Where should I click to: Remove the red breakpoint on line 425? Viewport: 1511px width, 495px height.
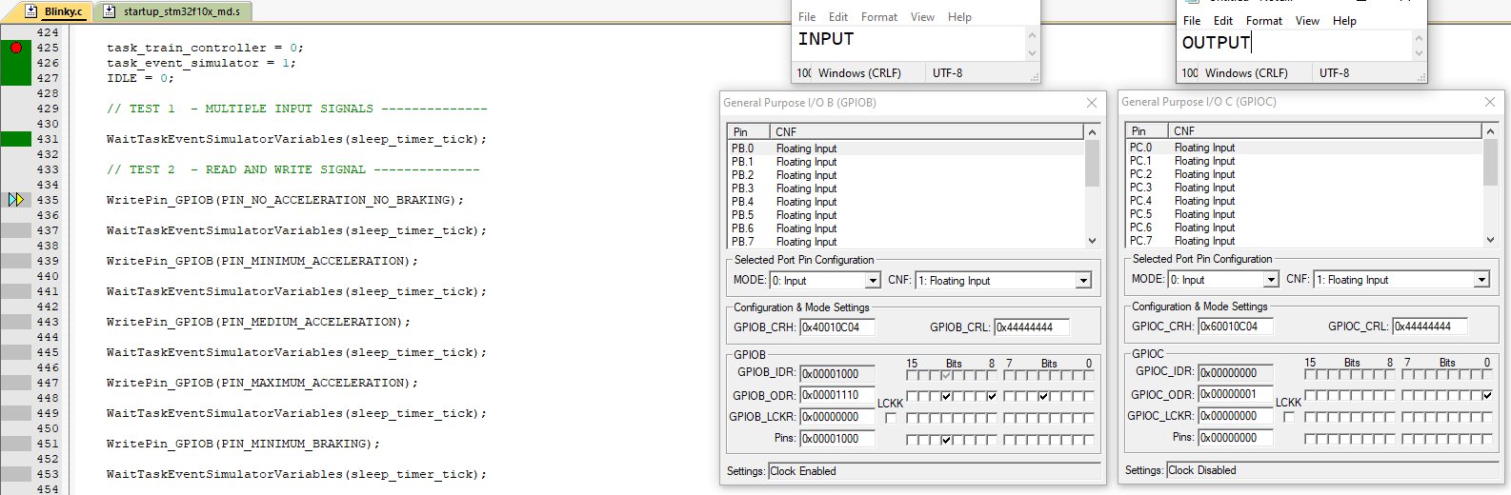click(16, 48)
